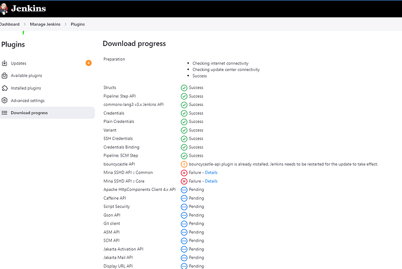Open Available plugins sidebar item

[x=47, y=76]
